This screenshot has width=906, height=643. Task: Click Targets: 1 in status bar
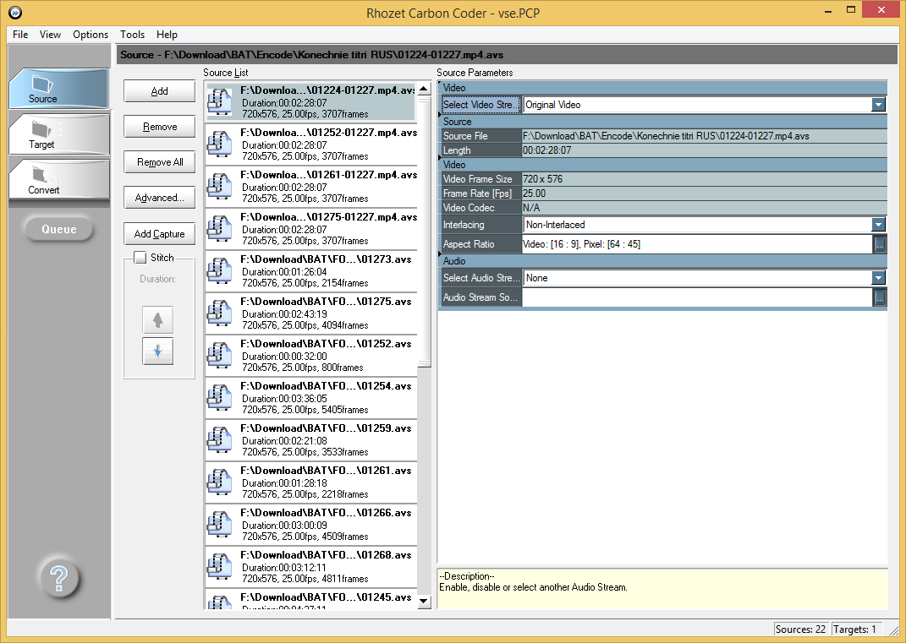pos(854,629)
